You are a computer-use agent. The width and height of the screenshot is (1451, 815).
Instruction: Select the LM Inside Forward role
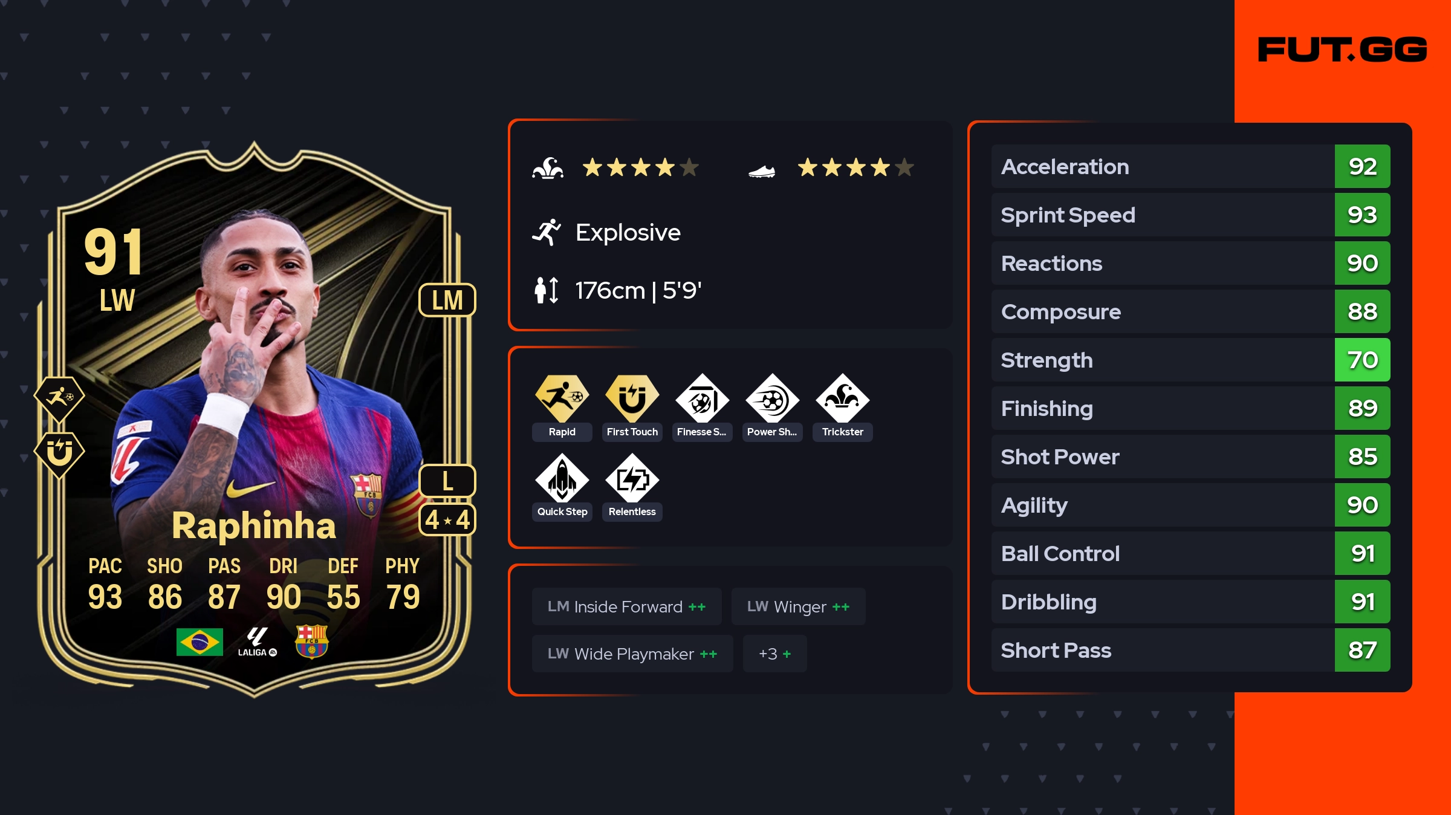[x=626, y=606]
